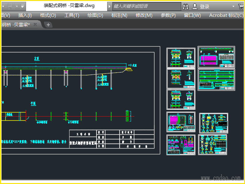245x184 pixels.
Task: Click the 装配式钢桥桥型布置图 title block text
Action: coord(83,143)
